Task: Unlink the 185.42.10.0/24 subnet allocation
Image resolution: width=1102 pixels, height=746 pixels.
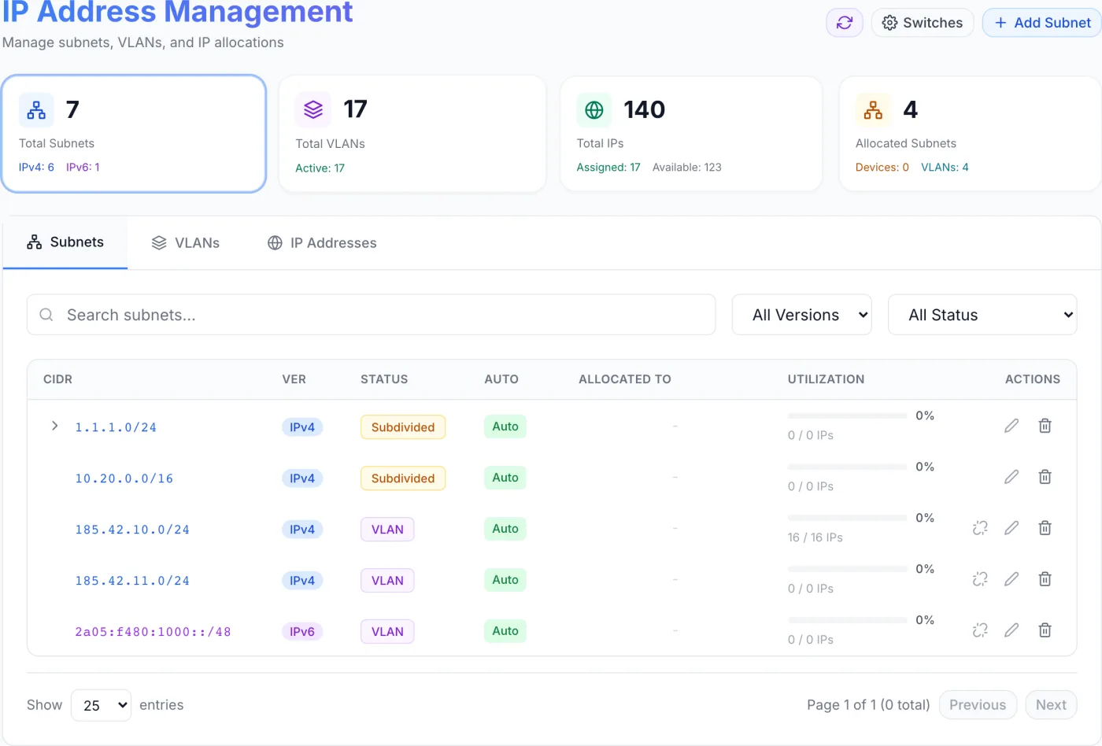Action: 980,528
